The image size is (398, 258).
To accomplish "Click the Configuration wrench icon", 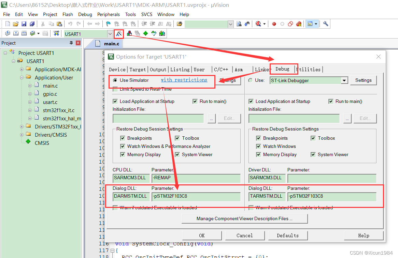I will tap(326, 24).
